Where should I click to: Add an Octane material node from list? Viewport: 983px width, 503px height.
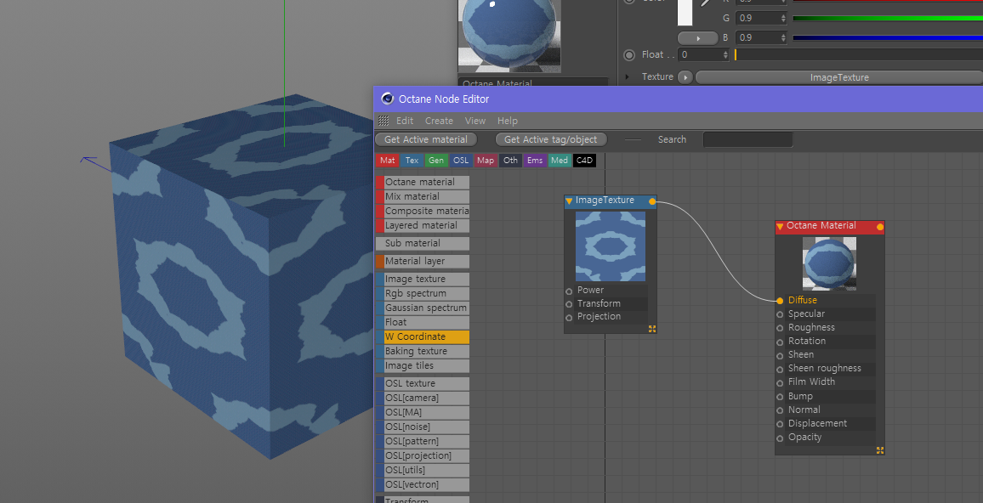pos(423,183)
